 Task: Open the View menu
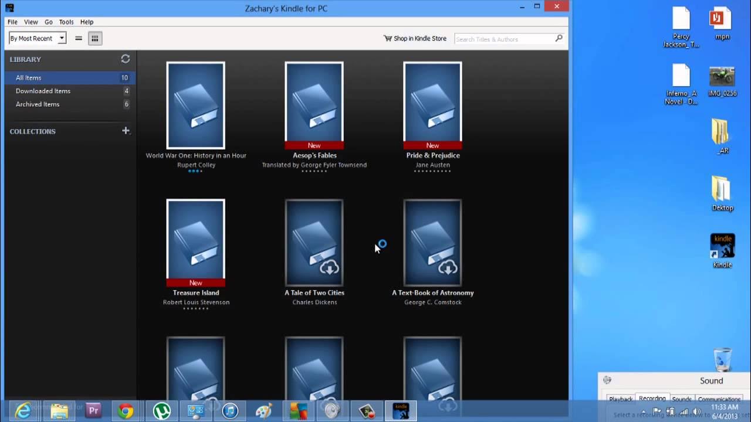pyautogui.click(x=31, y=22)
